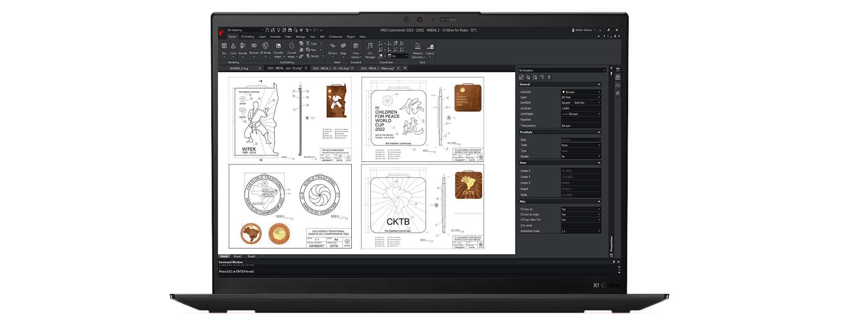Viewport: 841px width, 326px height.
Task: Toggle the CS icon on value
Action: click(580, 209)
